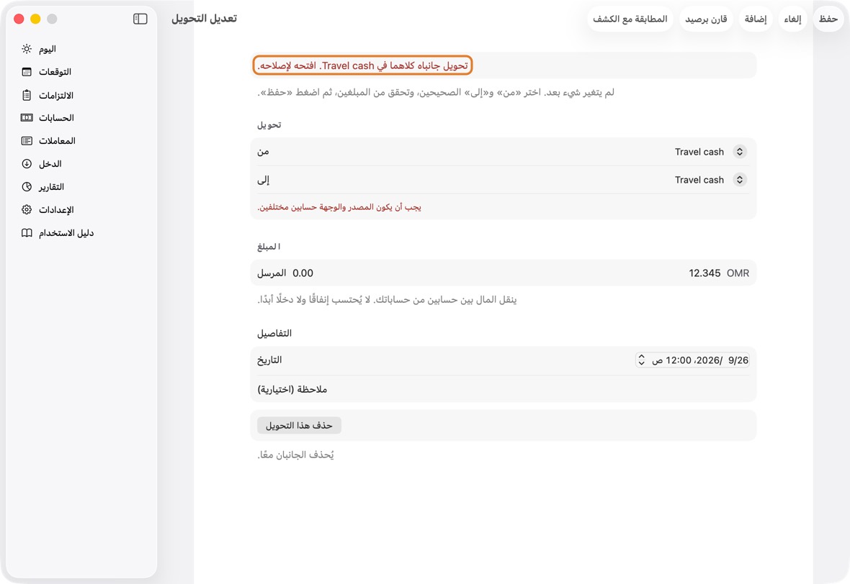Click the amount 12.345 OMR
Image resolution: width=850 pixels, height=584 pixels.
pos(719,273)
